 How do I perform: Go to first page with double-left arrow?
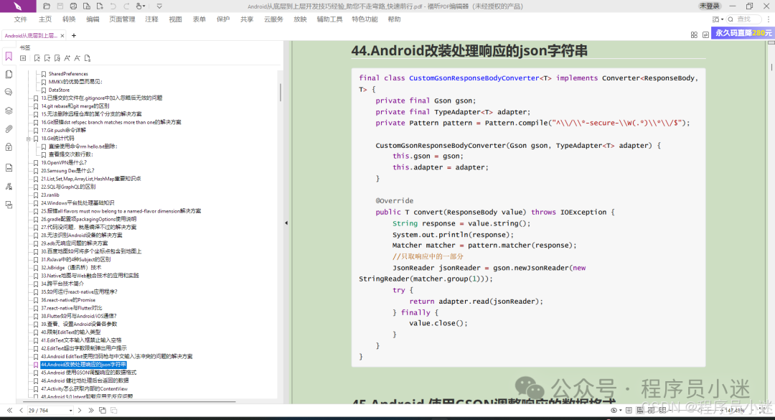point(9,411)
